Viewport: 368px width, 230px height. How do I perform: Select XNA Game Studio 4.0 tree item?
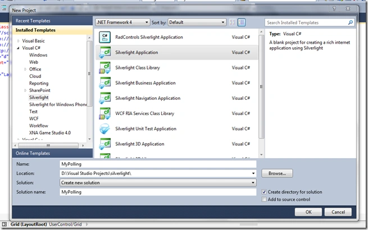50,133
